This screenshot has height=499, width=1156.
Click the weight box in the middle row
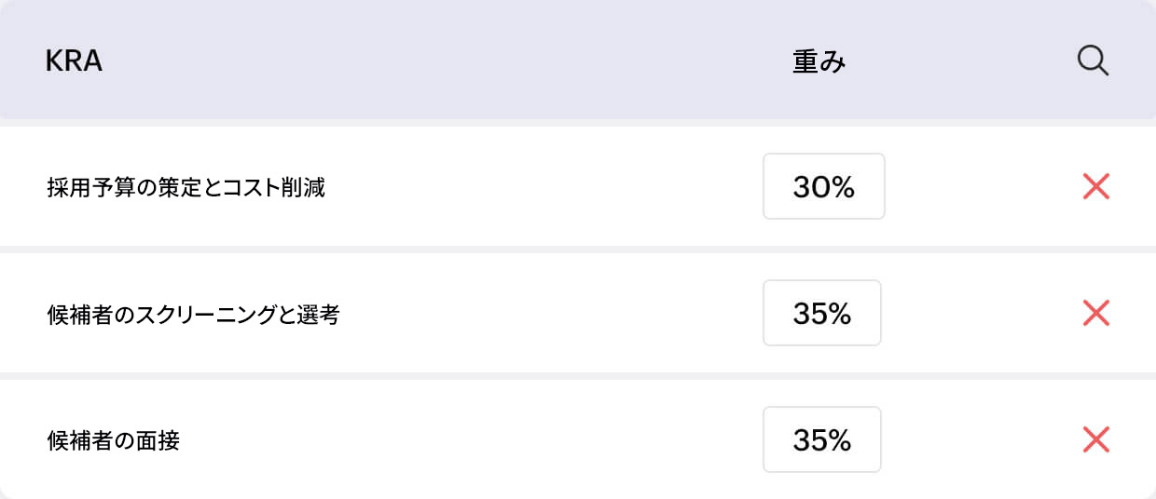click(x=822, y=314)
